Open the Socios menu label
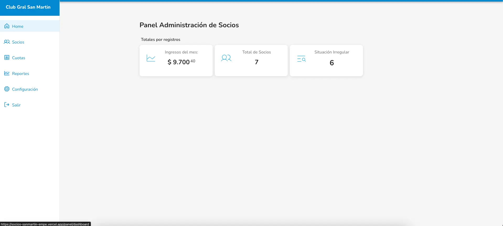Image resolution: width=503 pixels, height=226 pixels. pos(18,42)
